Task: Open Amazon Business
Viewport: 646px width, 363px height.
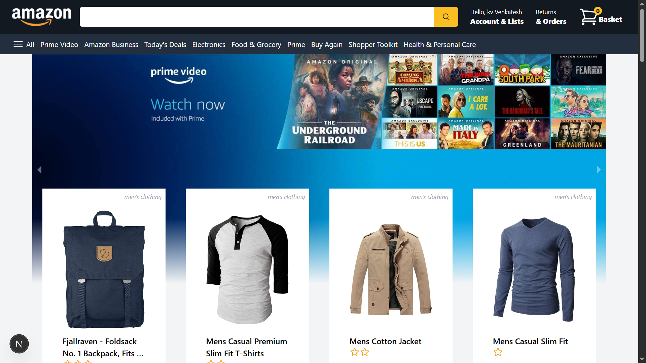Action: [111, 44]
